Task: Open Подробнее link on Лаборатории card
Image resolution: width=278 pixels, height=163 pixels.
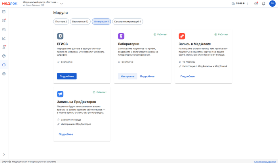Action: 147,77
